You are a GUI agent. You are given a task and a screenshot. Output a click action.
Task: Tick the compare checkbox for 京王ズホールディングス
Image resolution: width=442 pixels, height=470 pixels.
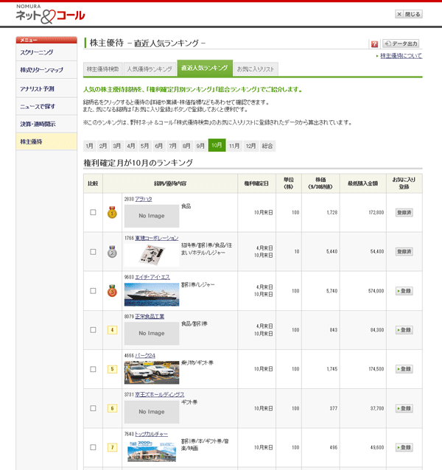[x=94, y=408]
